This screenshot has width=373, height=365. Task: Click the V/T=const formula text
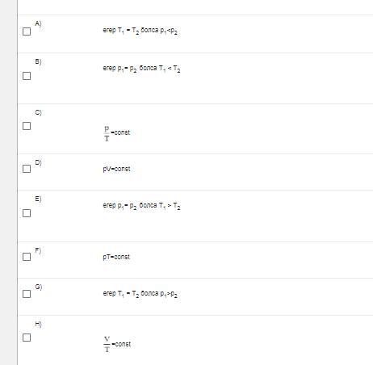pos(117,344)
